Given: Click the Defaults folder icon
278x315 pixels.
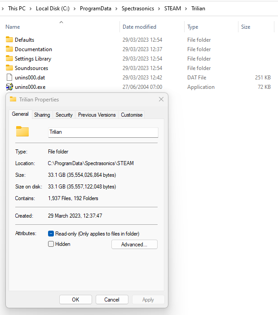Looking at the screenshot, I should point(9,39).
